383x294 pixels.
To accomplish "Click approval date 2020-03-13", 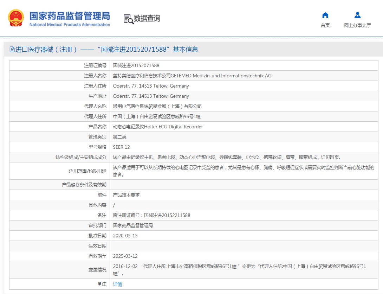I will coord(125,236).
